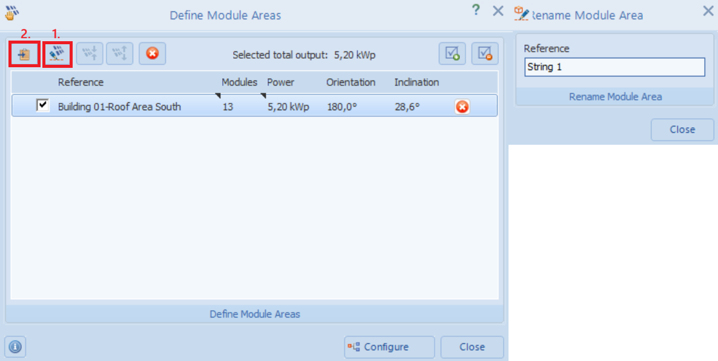Click the Inclination column header
The image size is (718, 361).
[x=417, y=82]
